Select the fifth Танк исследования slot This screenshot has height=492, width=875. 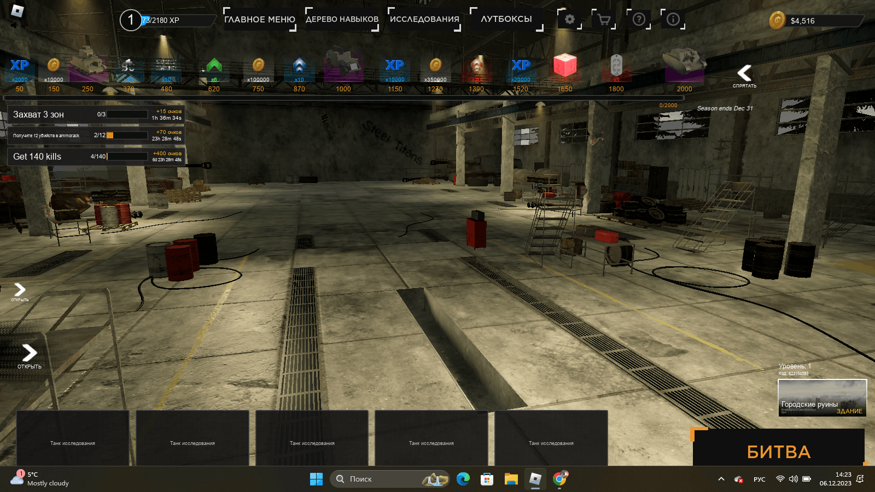click(x=551, y=438)
